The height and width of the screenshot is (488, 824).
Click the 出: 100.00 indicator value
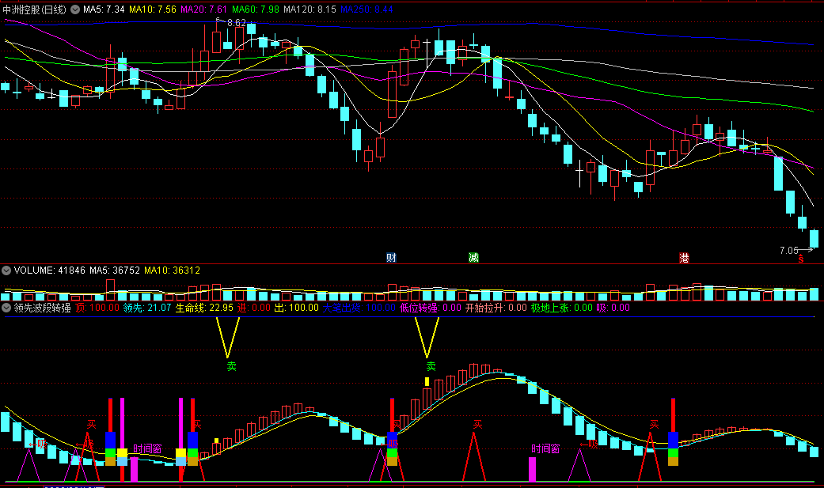(296, 308)
